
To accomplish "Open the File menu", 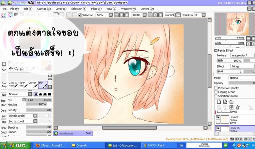I will [x=14, y=9].
